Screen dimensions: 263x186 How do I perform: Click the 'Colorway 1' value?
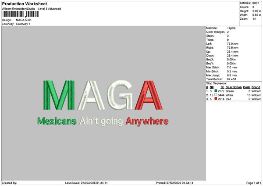pos(23,24)
